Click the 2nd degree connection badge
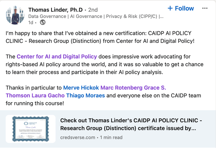This screenshot has width=216, height=148. (x=93, y=10)
